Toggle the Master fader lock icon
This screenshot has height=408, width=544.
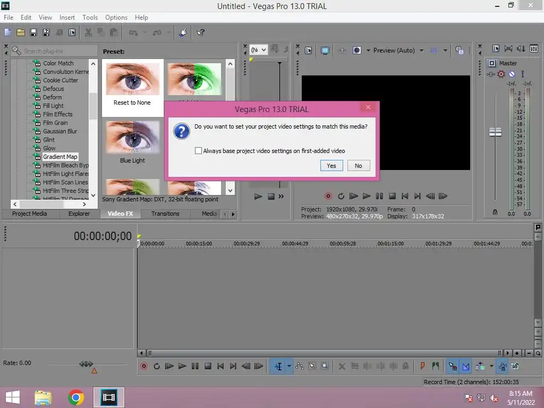[495, 212]
